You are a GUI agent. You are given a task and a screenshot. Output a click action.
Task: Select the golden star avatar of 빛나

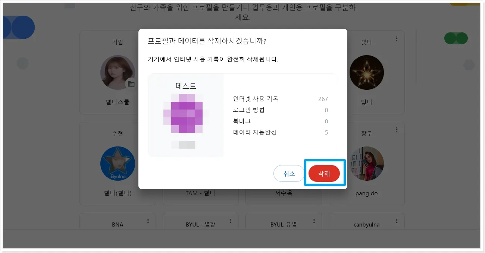coord(366,73)
